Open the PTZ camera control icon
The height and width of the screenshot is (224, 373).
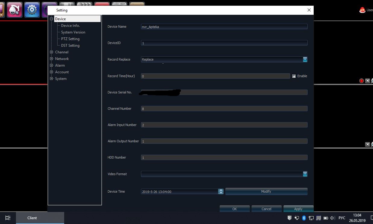14,10
